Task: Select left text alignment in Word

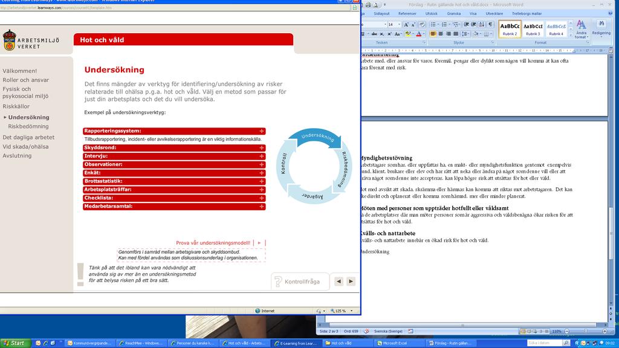Action: tap(433, 34)
